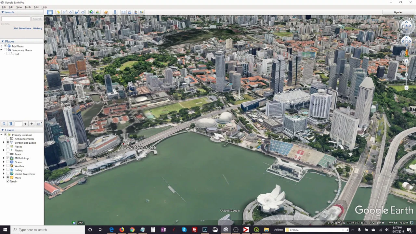The height and width of the screenshot is (234, 416).
Task: Add an image overlay from the toolbar
Action: coord(77,12)
